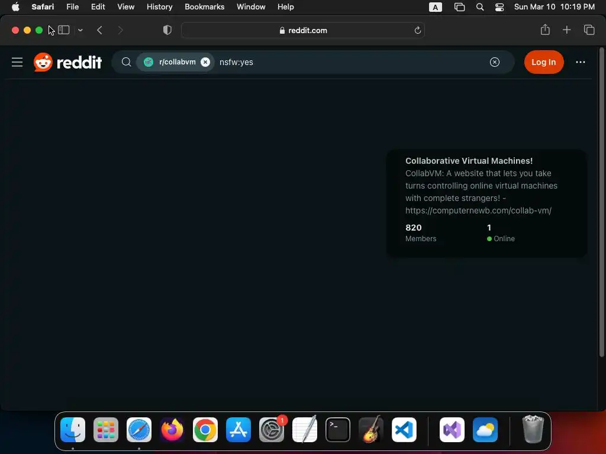Click the input source A indicator
The width and height of the screenshot is (606, 454).
435,7
